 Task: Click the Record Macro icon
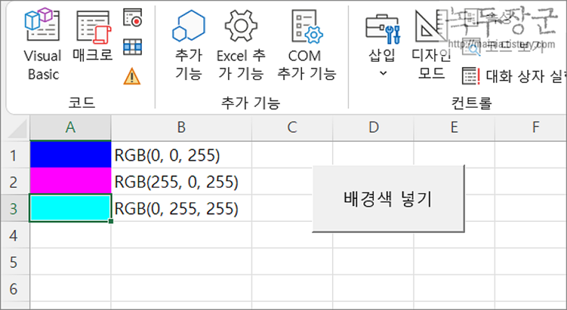coord(132,17)
